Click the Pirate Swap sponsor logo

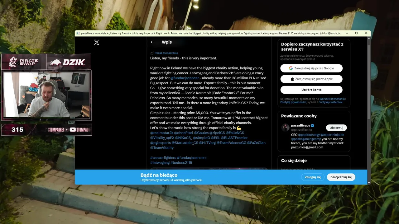(x=24, y=62)
